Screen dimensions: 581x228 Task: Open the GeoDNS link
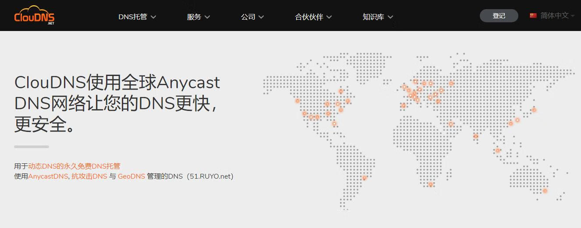click(x=131, y=176)
